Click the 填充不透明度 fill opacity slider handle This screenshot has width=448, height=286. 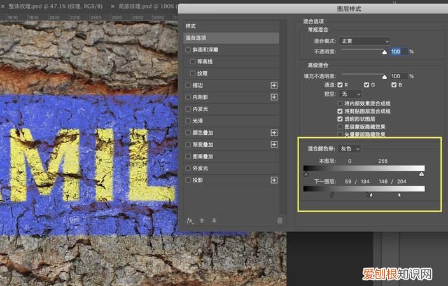(384, 76)
